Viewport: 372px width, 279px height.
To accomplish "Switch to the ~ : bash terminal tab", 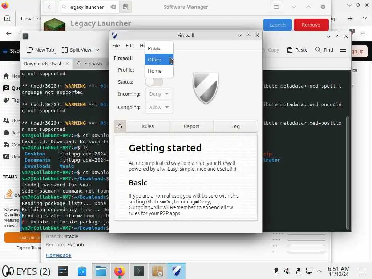I will coord(93,64).
